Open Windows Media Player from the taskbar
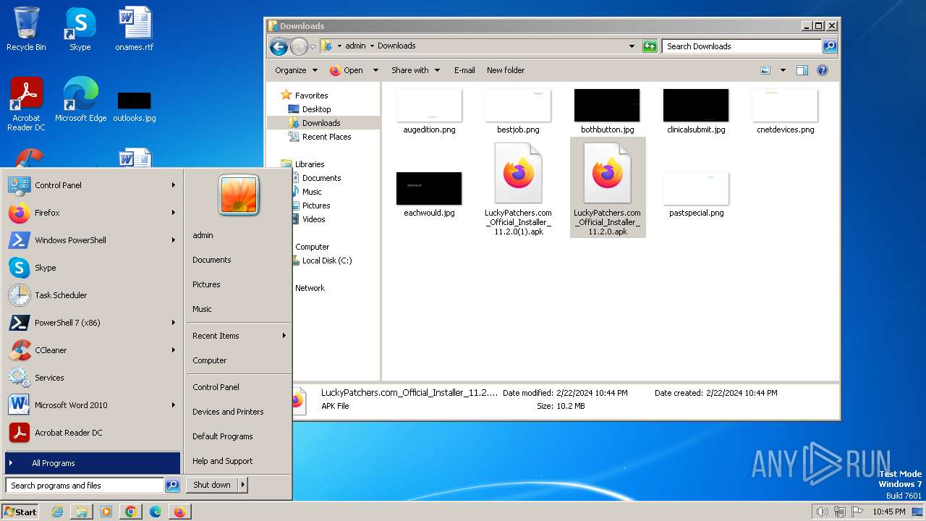Image resolution: width=926 pixels, height=521 pixels. click(106, 512)
